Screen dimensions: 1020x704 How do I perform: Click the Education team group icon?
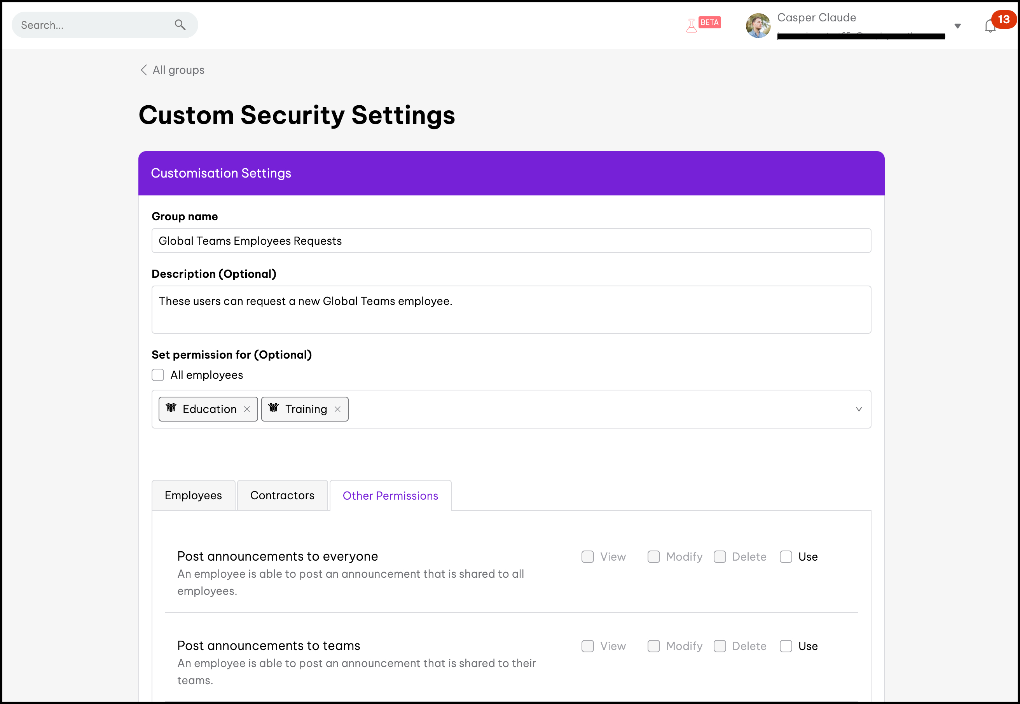(171, 408)
